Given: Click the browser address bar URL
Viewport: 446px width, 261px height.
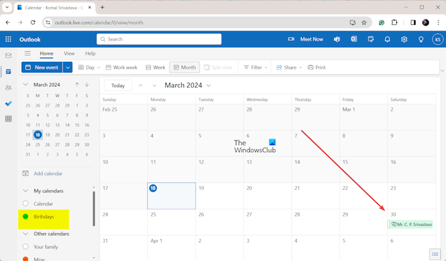Looking at the screenshot, I should 99,22.
